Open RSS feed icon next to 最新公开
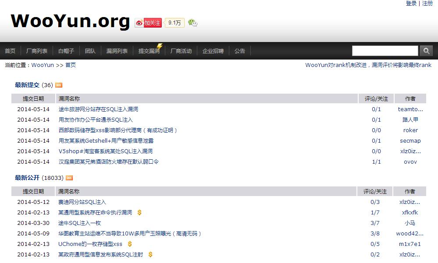 click(x=69, y=178)
